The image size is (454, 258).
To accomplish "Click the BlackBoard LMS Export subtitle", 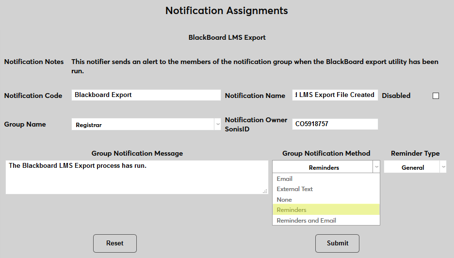I will [227, 38].
